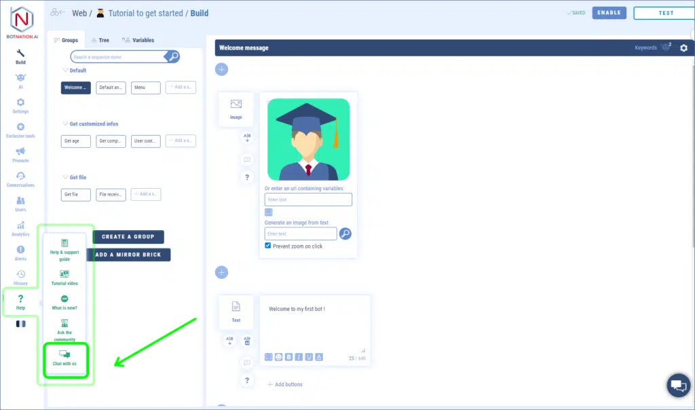
Task: Open Welcome message settings gear
Action: [x=683, y=48]
